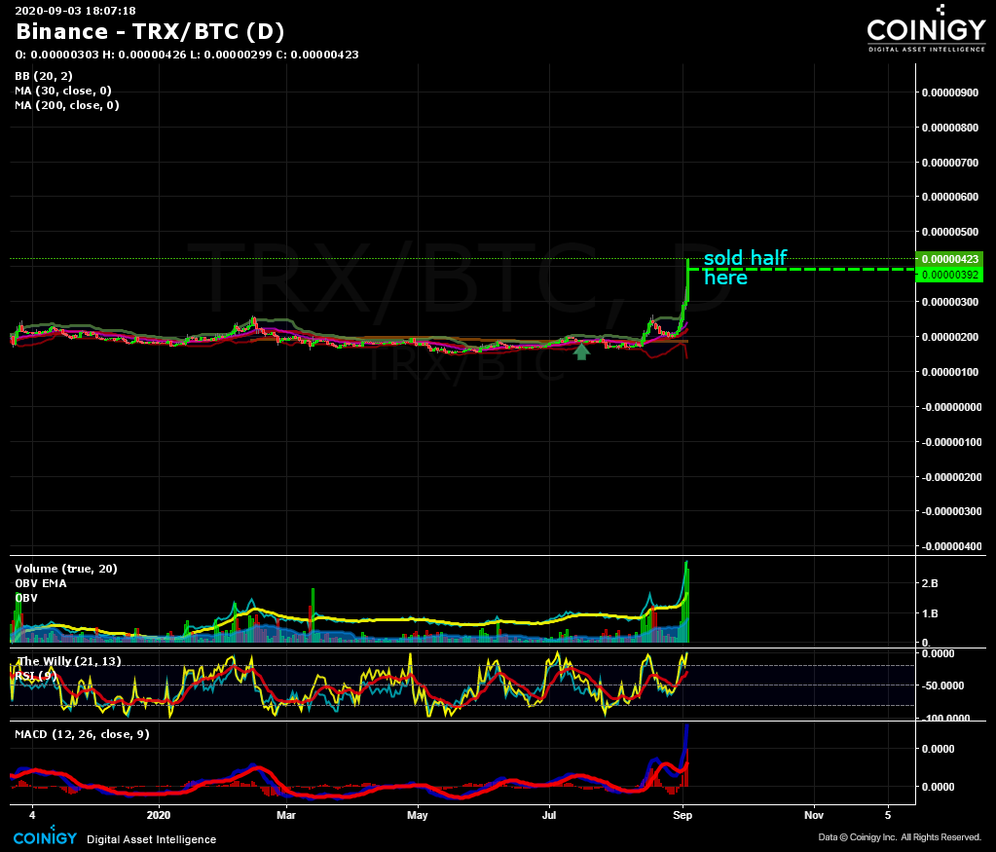The width and height of the screenshot is (996, 852).
Task: Click the 'Mar' label on the time axis
Action: tap(285, 814)
